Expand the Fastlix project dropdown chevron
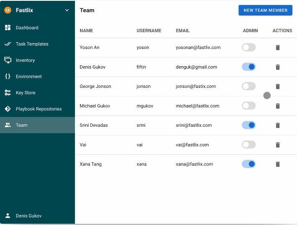Screen dimensions: 297x225 [67, 10]
